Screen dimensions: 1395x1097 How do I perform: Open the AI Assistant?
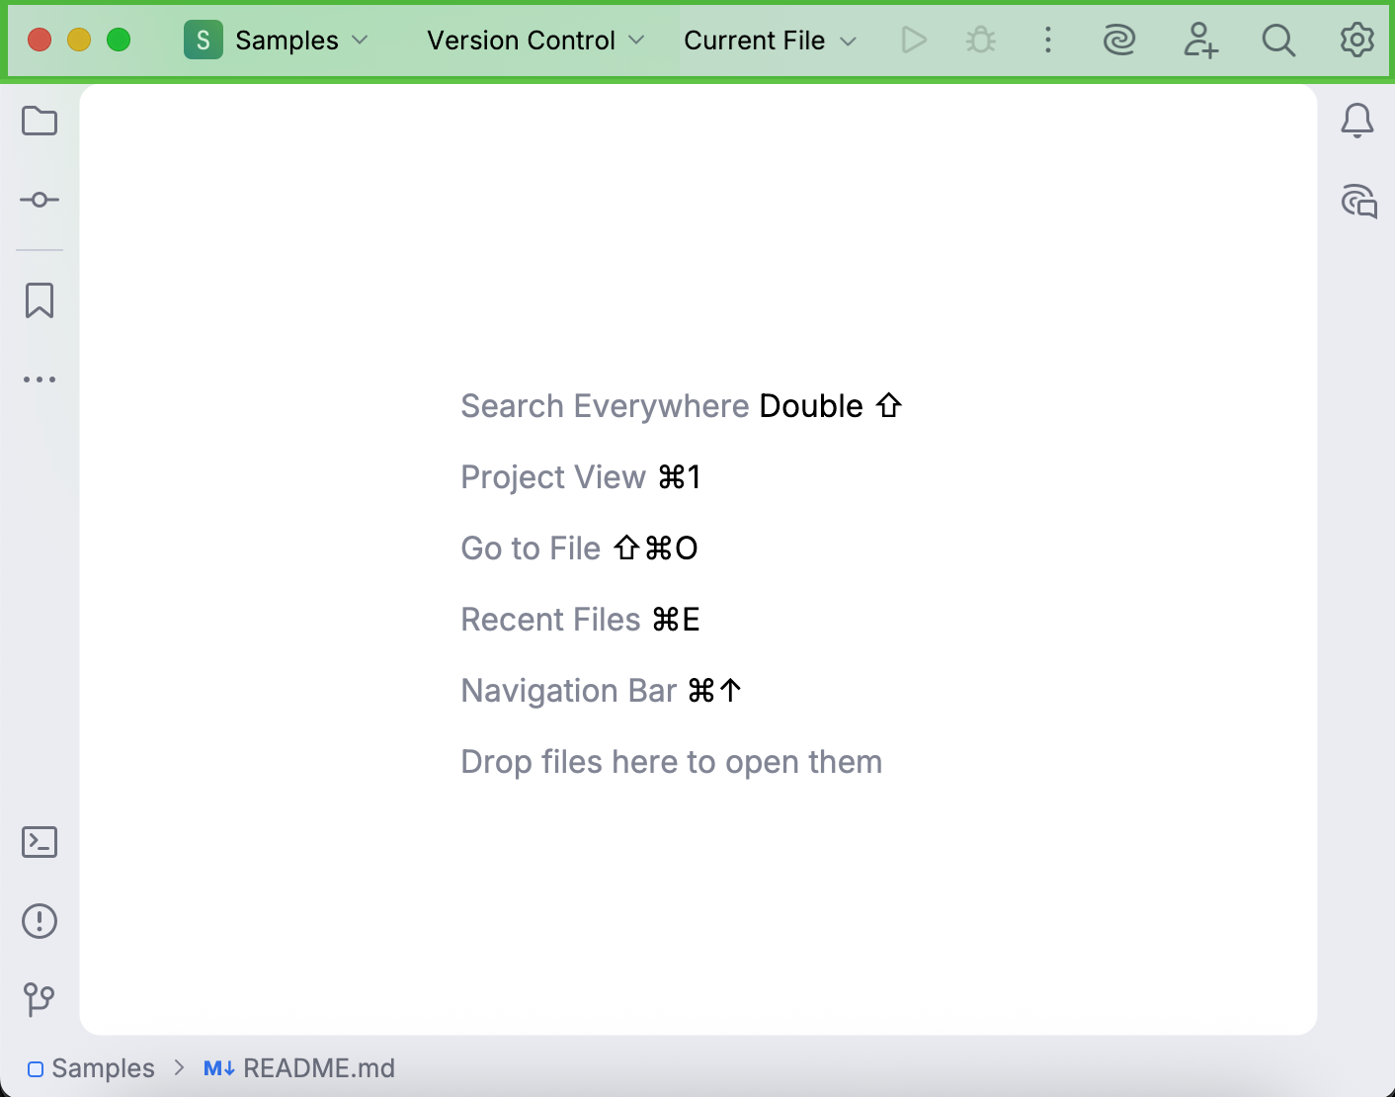[1120, 40]
